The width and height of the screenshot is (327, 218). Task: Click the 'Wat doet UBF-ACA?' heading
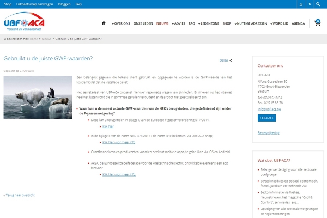pyautogui.click(x=274, y=161)
